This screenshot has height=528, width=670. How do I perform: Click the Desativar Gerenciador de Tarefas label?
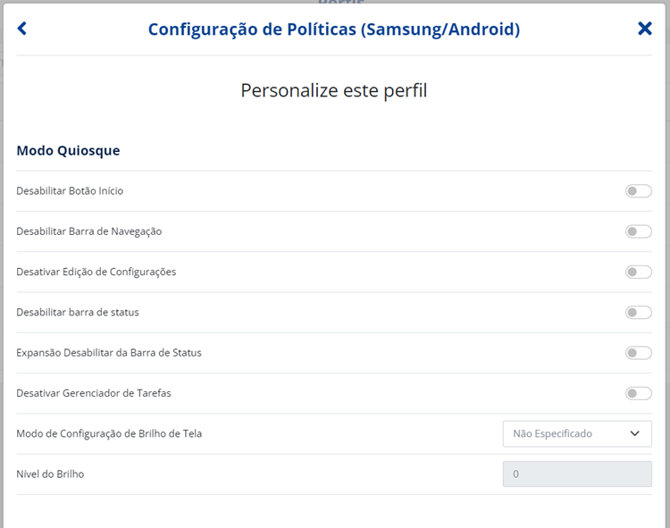pyautogui.click(x=94, y=393)
